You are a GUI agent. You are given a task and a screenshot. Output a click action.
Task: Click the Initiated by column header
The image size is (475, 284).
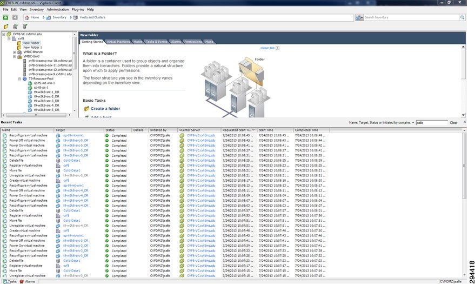click(163, 130)
